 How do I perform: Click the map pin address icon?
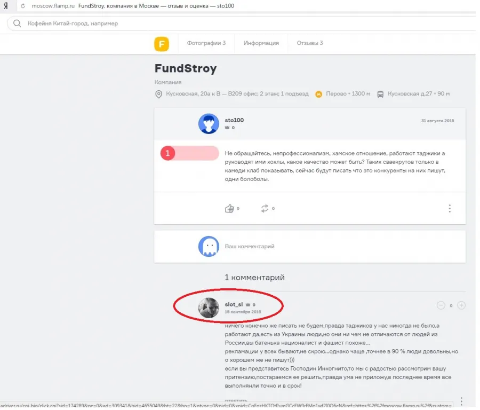tap(158, 94)
